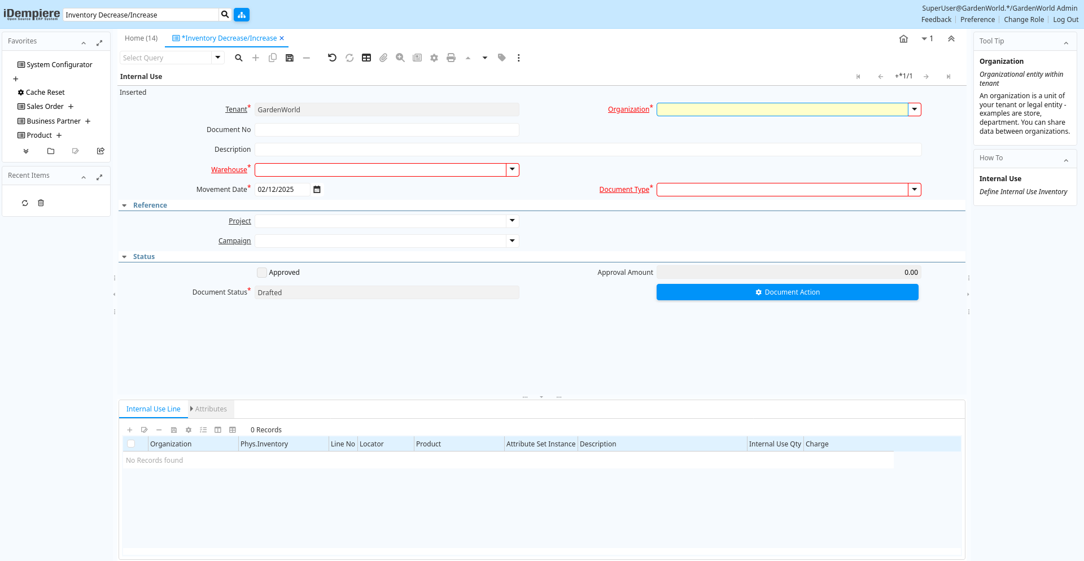Select the Attributes detail tab
This screenshot has width=1084, height=561.
(211, 409)
